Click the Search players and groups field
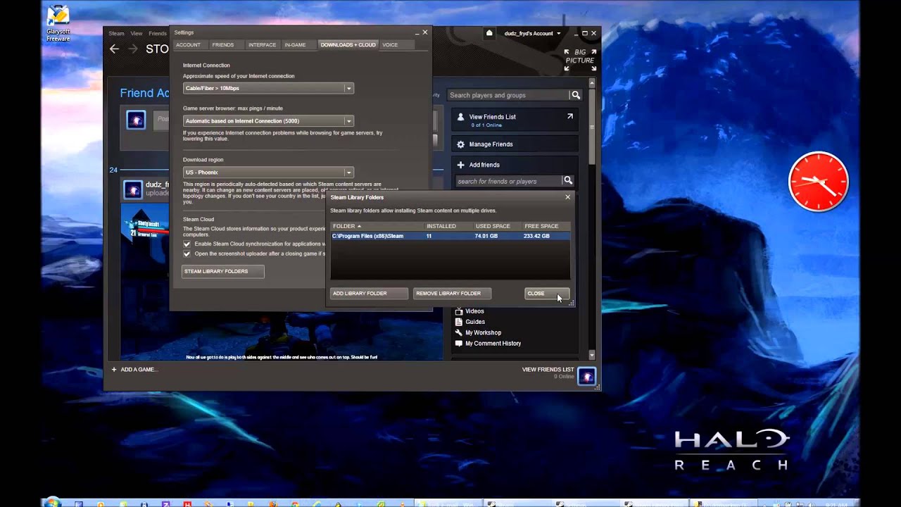901x507 pixels. tap(508, 95)
